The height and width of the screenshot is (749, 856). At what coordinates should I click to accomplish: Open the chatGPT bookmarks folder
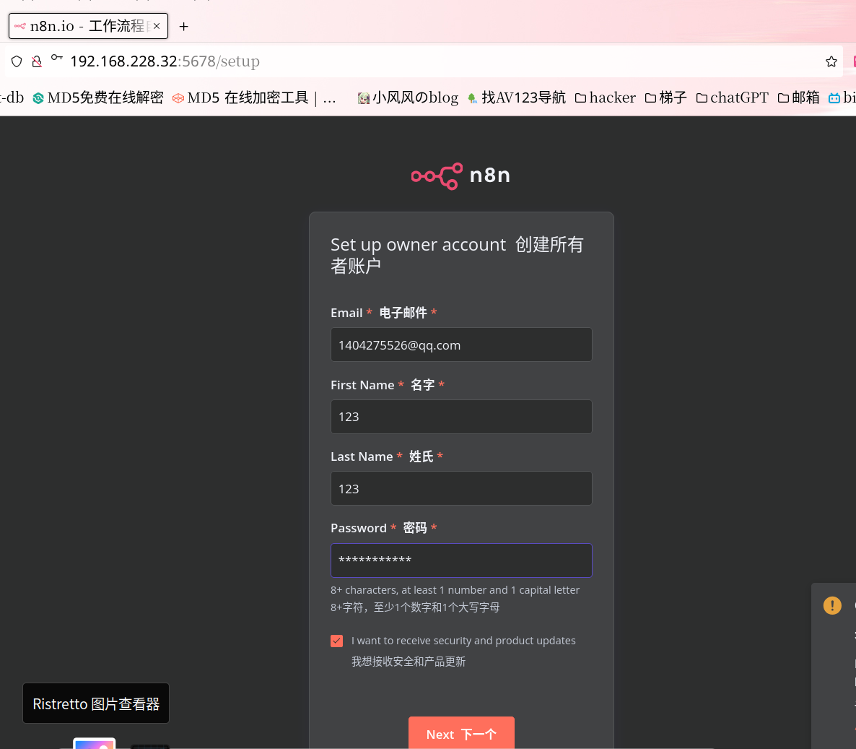pos(732,98)
